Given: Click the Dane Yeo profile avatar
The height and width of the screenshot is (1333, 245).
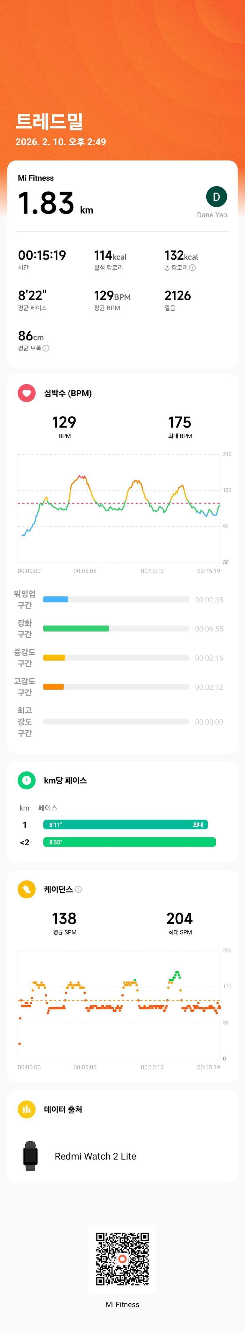Looking at the screenshot, I should pyautogui.click(x=216, y=197).
